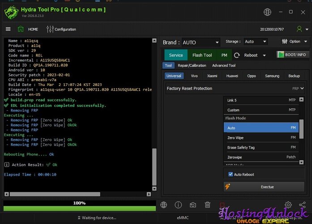This screenshot has height=224, width=312.
Task: Collapse the Factory Reset Protection section
Action: (302, 88)
